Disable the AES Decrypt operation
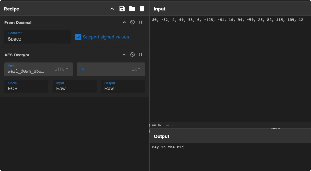The width and height of the screenshot is (311, 171). click(x=132, y=54)
